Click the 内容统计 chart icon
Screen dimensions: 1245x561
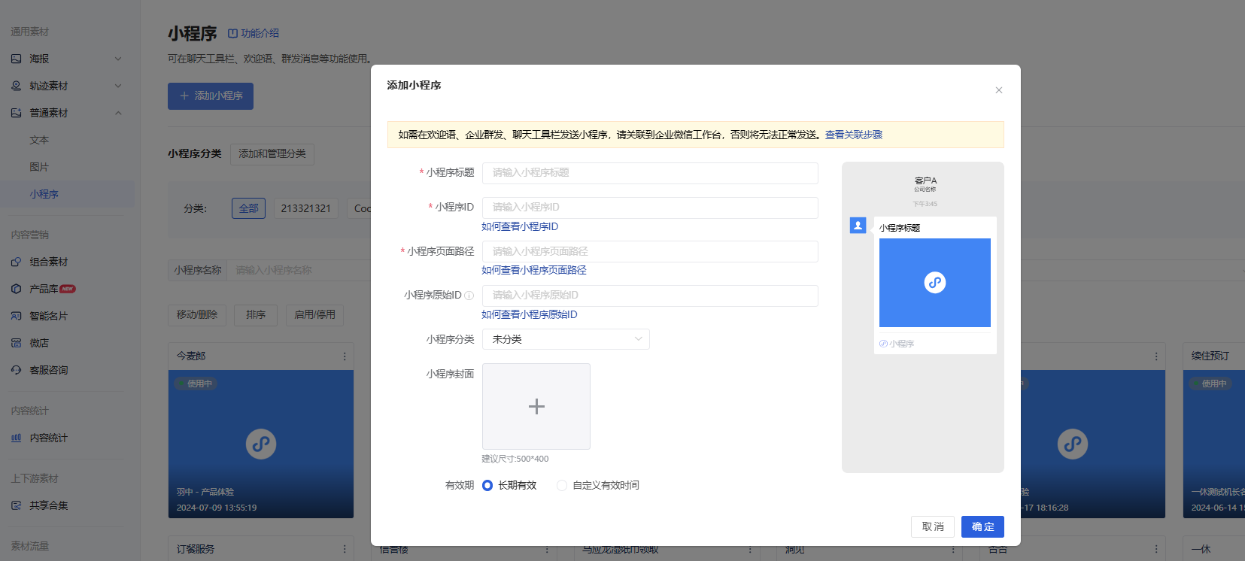(x=17, y=438)
